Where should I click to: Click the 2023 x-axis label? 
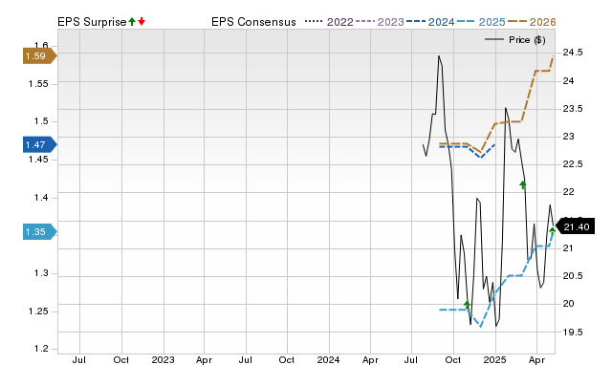pyautogui.click(x=163, y=359)
